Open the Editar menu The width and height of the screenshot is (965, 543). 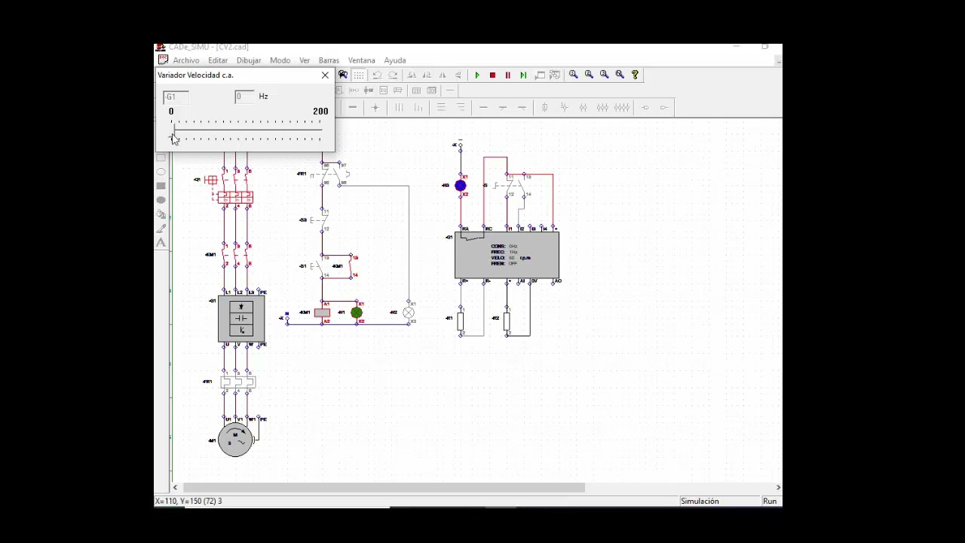tap(218, 60)
